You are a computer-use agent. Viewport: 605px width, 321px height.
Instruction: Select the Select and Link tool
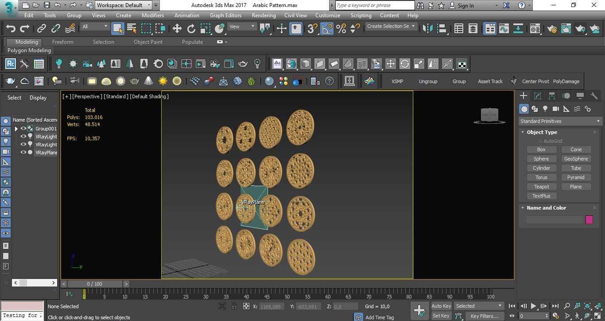click(x=41, y=28)
